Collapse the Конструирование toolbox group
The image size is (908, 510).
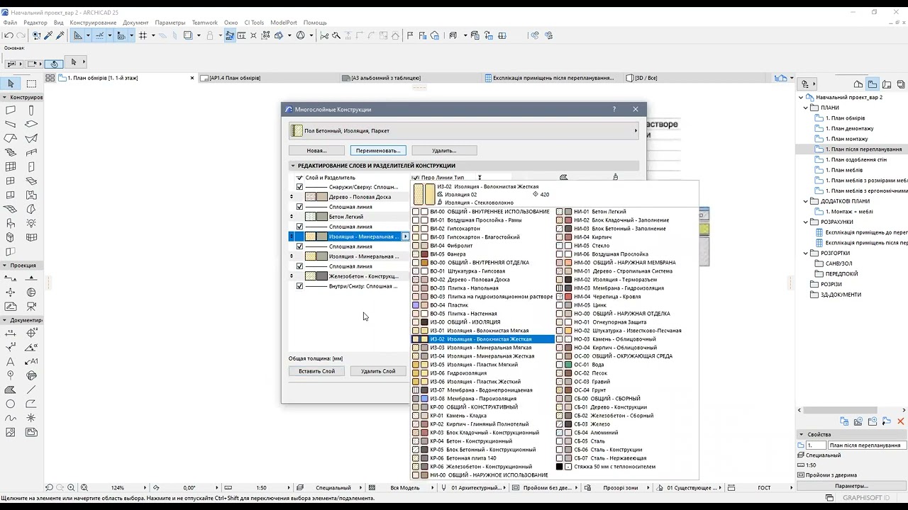point(4,97)
